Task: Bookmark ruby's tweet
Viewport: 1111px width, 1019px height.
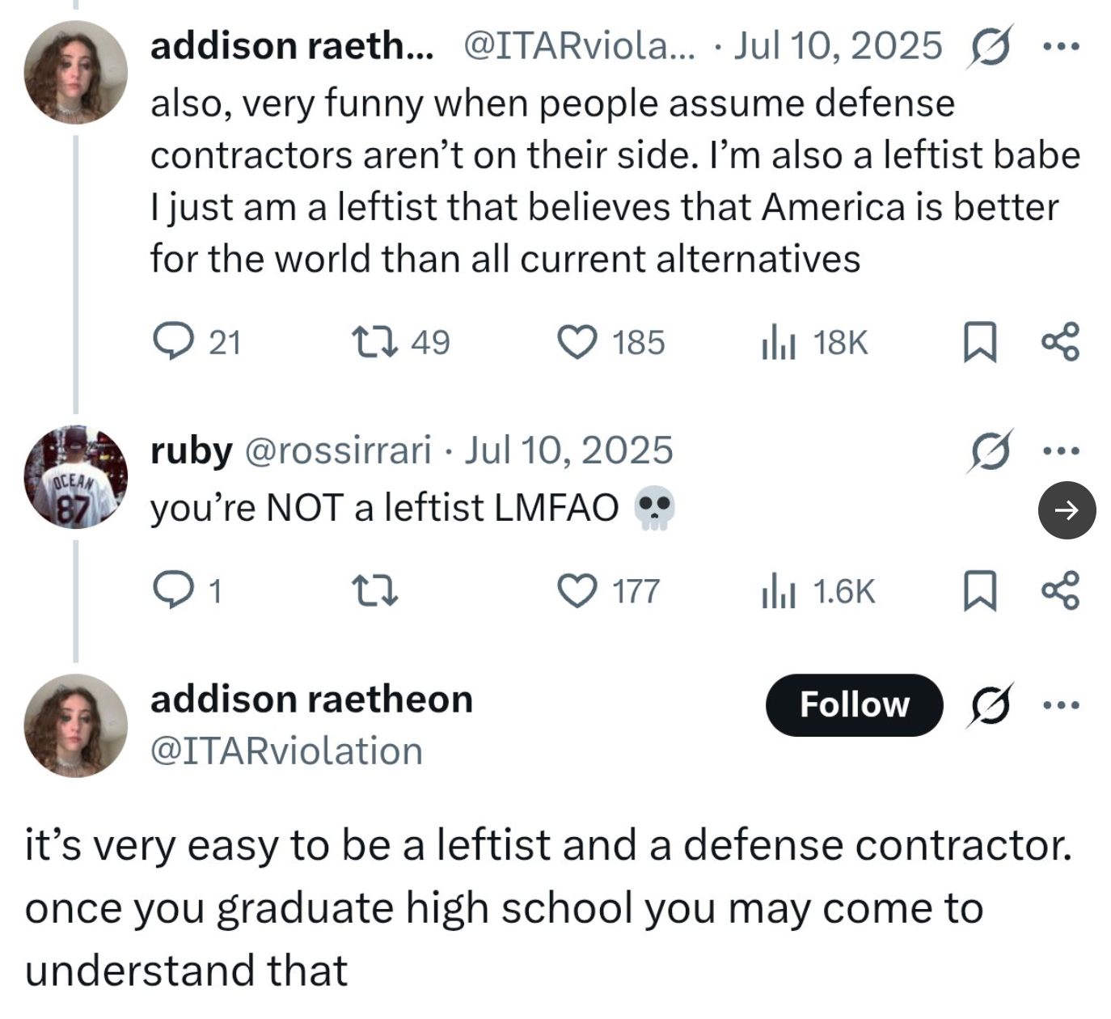Action: click(x=978, y=591)
